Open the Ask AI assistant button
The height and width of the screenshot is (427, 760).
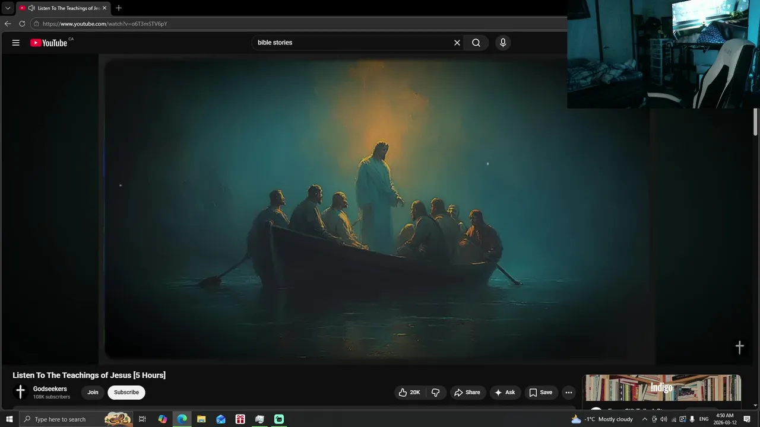(x=505, y=393)
